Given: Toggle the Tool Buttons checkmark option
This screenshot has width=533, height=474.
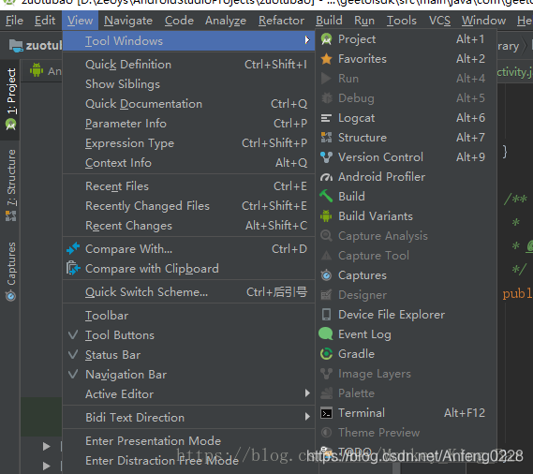Looking at the screenshot, I should [x=188, y=335].
